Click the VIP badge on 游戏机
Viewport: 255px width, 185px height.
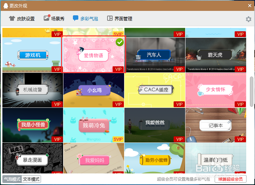(x=57, y=69)
